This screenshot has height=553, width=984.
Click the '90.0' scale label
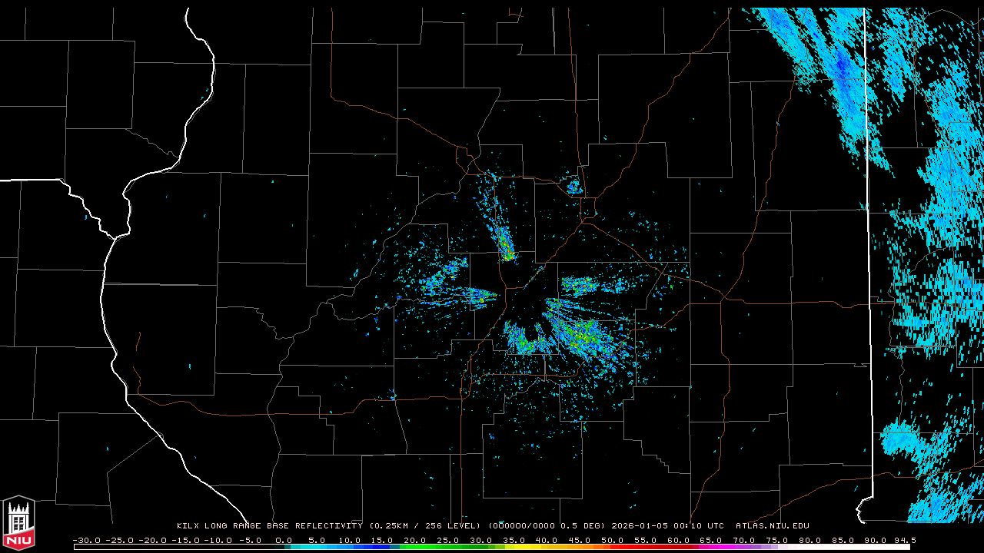(x=873, y=540)
